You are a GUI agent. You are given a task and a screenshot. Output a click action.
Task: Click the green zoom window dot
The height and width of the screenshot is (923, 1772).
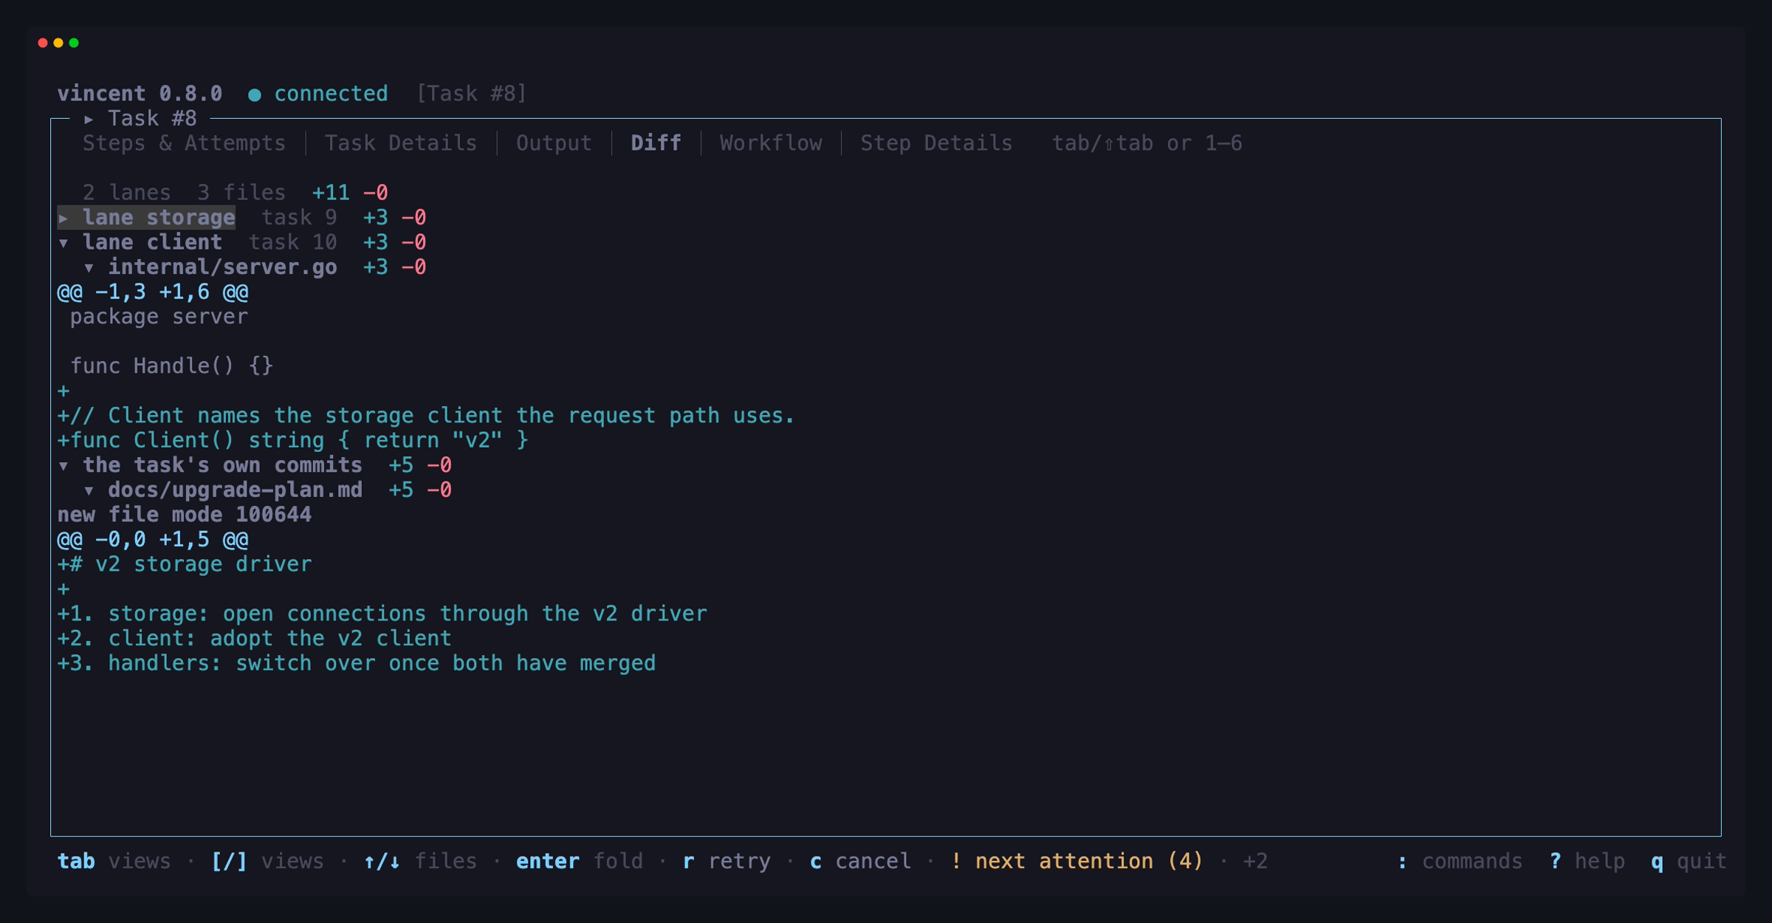pos(74,43)
